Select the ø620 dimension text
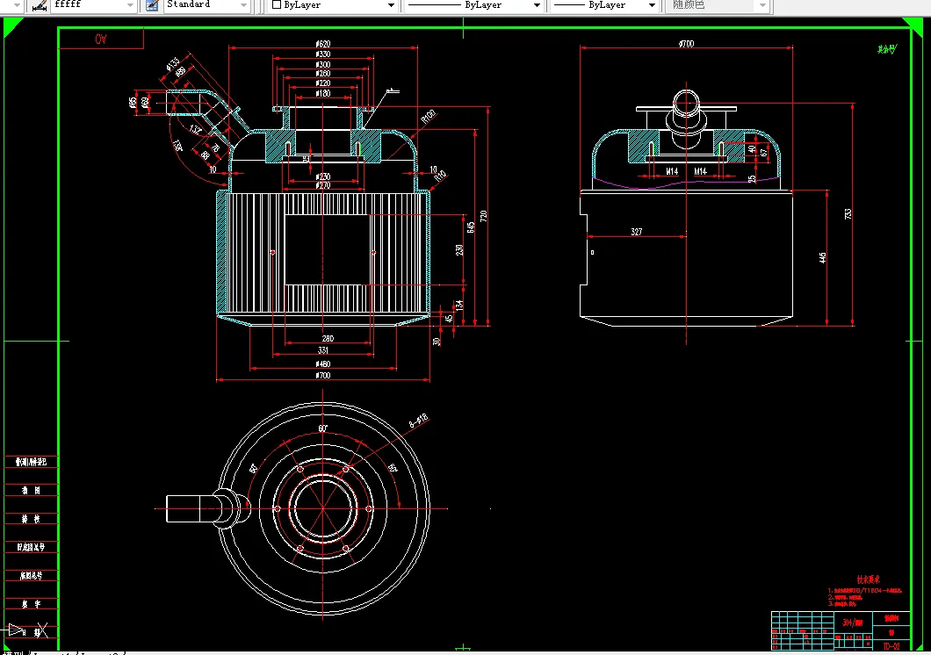Image resolution: width=931 pixels, height=655 pixels. (x=323, y=44)
